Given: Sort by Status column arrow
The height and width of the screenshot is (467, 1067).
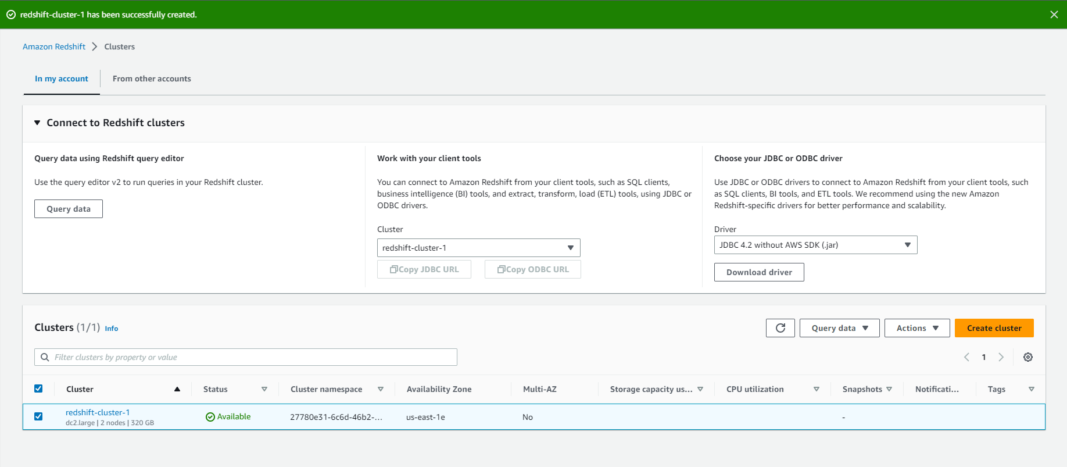Looking at the screenshot, I should tap(264, 389).
